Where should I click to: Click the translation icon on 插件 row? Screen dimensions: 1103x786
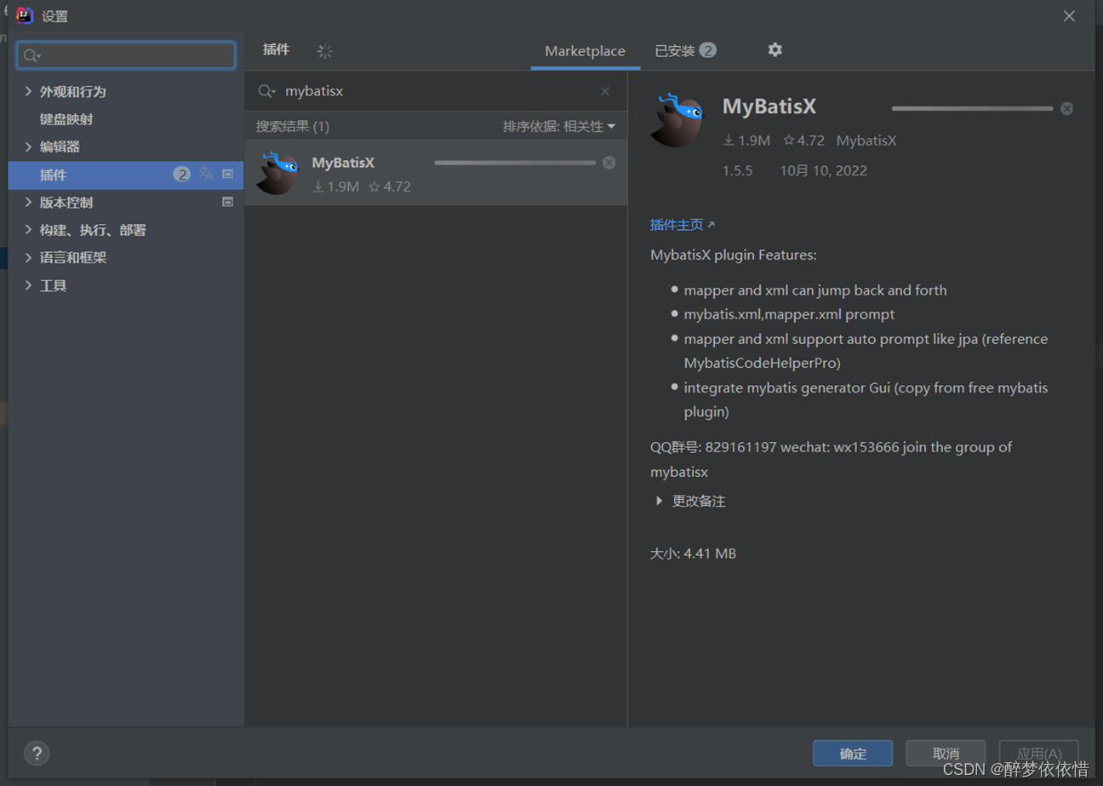tap(206, 174)
